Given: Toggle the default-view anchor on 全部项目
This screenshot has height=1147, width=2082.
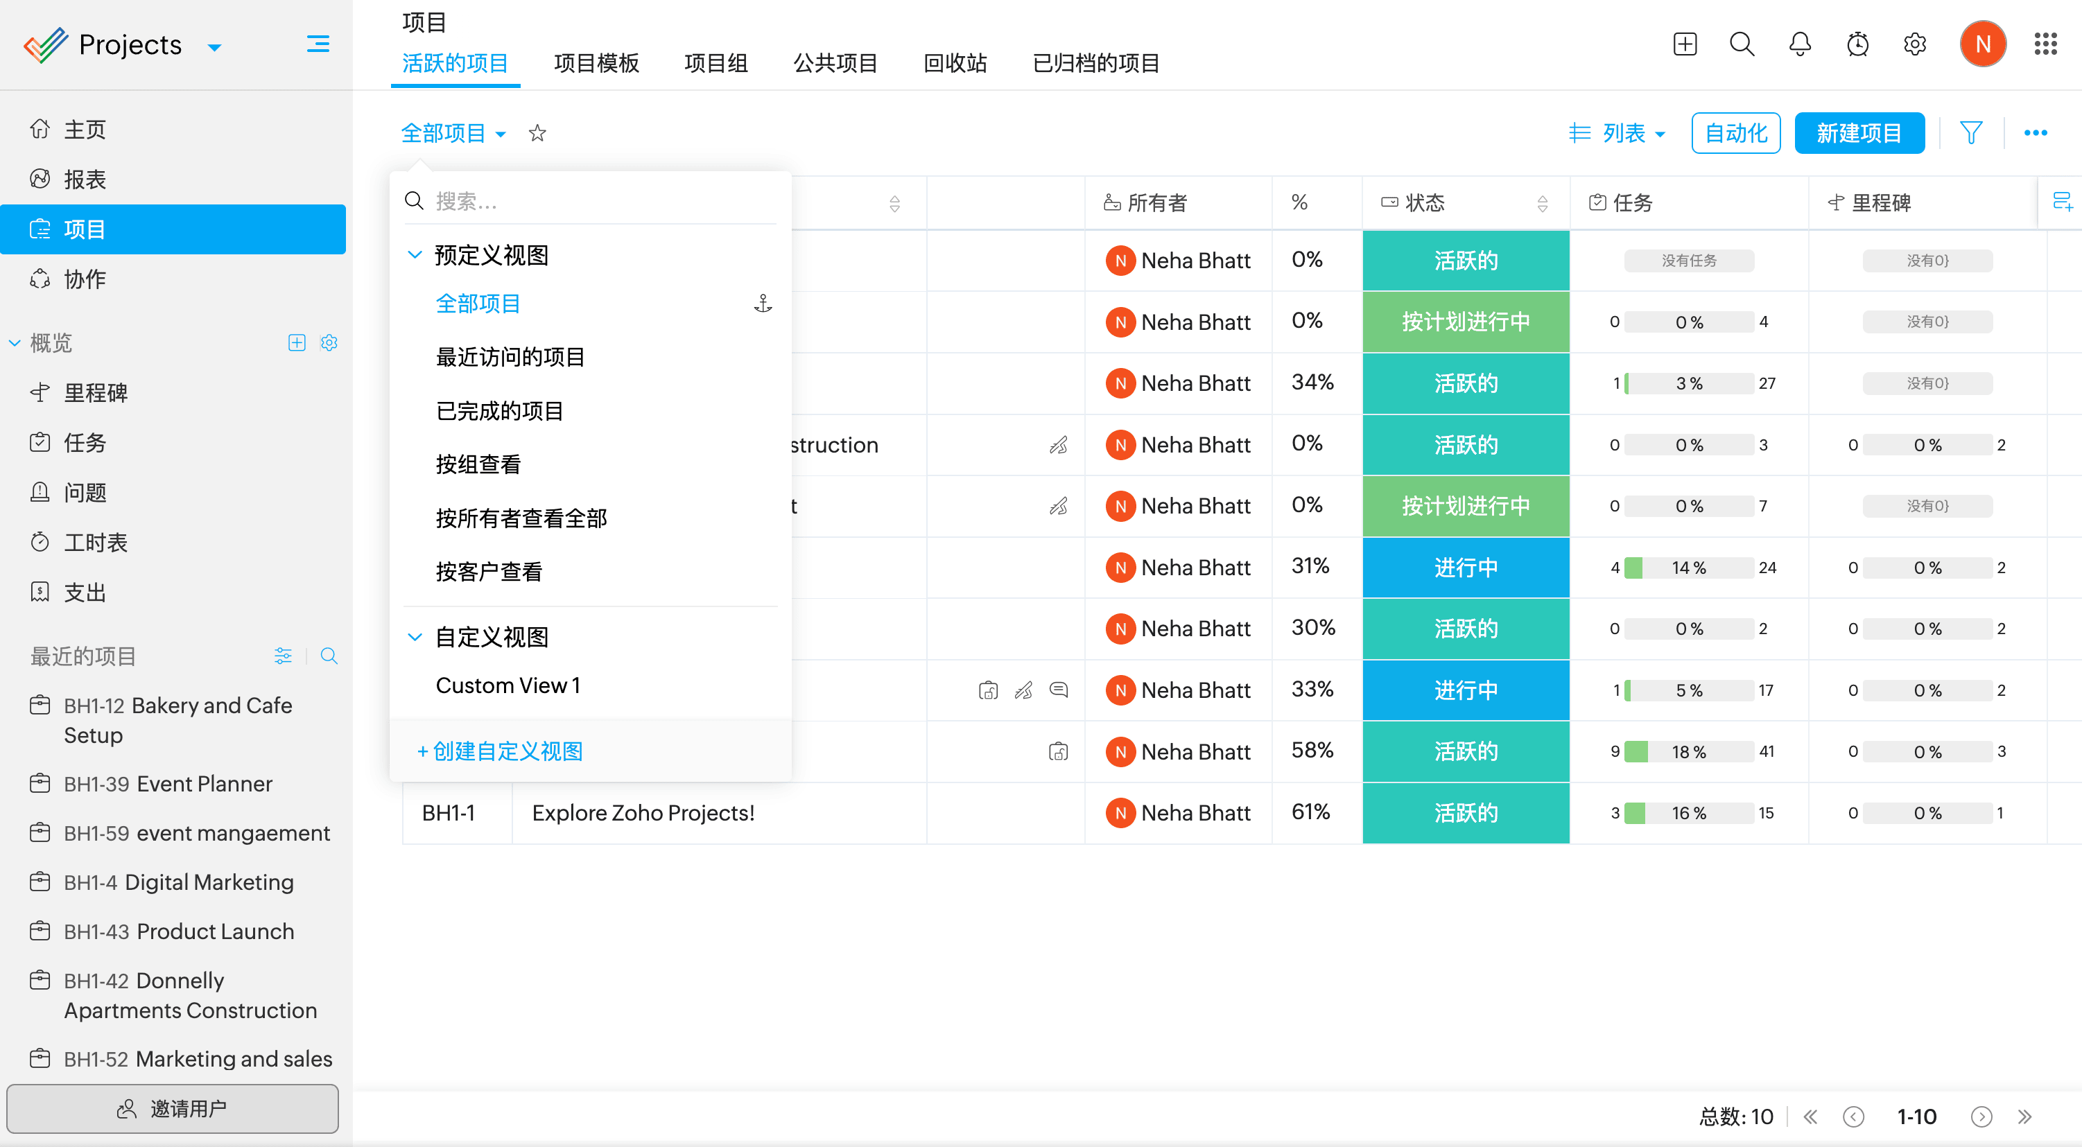Looking at the screenshot, I should pyautogui.click(x=762, y=304).
